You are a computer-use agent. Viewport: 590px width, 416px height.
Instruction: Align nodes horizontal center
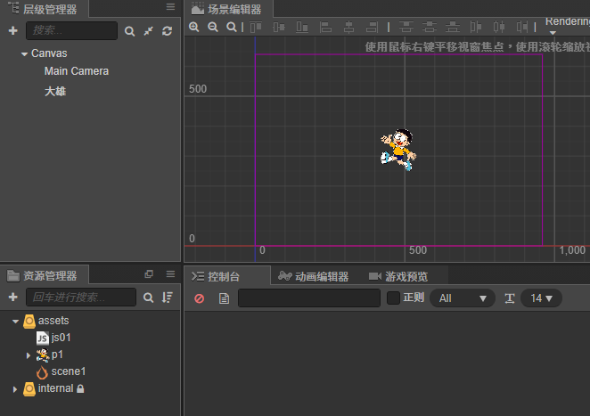(348, 27)
